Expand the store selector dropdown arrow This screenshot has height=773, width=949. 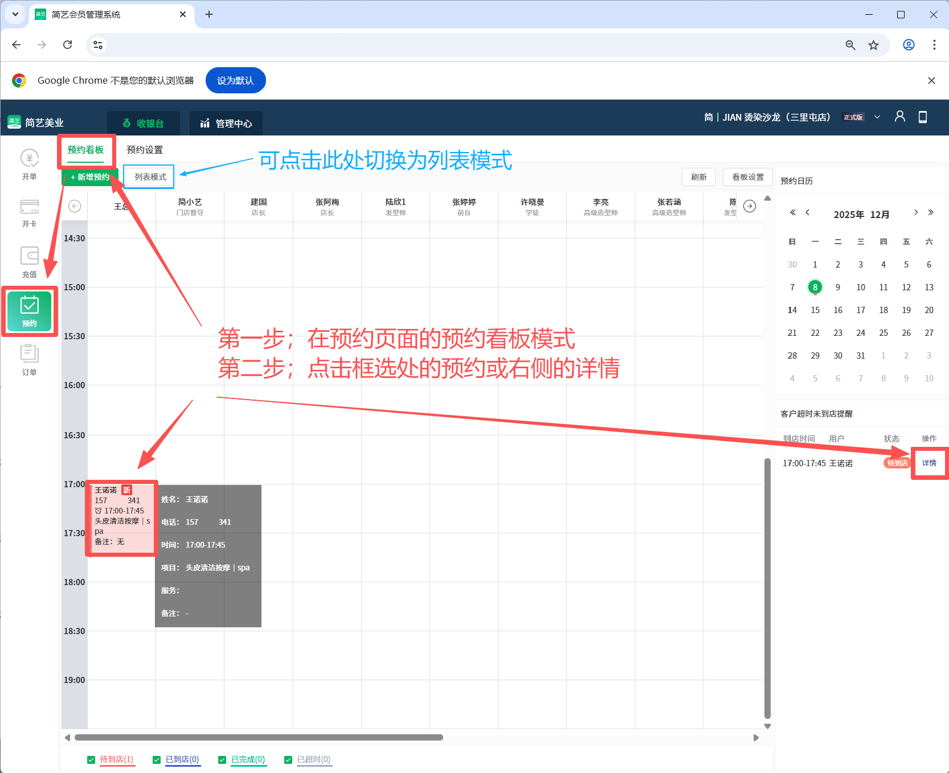click(877, 117)
